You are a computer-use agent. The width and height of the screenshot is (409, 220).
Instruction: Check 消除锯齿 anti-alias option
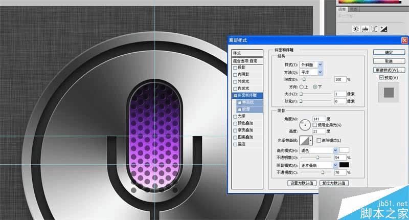click(x=319, y=140)
